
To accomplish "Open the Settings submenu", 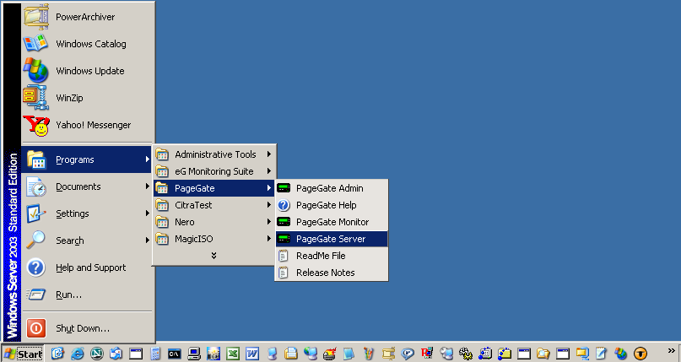I will [x=87, y=213].
